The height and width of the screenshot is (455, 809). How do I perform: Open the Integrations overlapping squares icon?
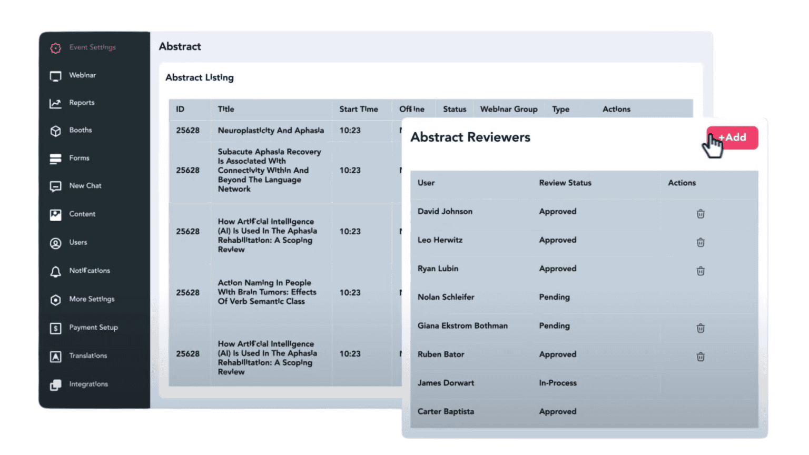[55, 385]
